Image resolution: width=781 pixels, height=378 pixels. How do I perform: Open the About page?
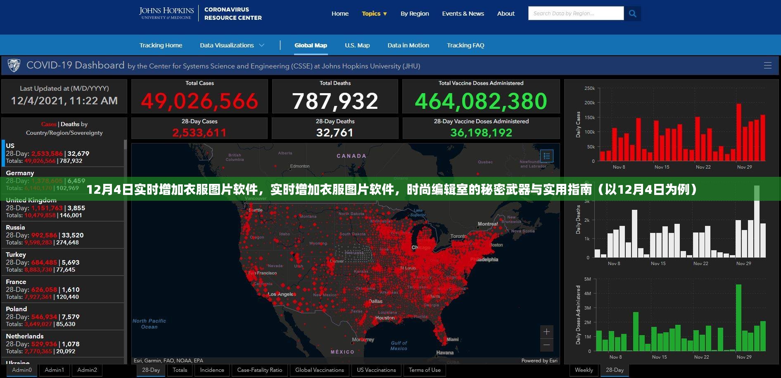[x=506, y=14]
